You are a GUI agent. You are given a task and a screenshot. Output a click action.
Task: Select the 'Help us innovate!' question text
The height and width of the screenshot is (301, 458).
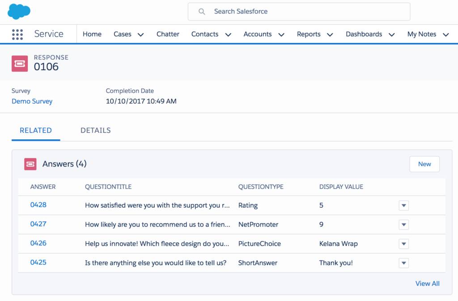coord(157,244)
